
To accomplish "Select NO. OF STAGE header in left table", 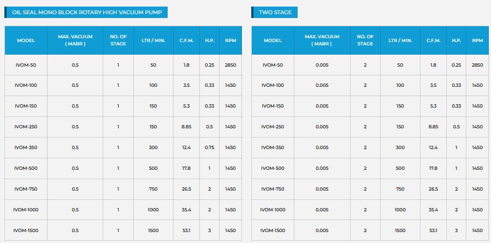I will coord(118,40).
